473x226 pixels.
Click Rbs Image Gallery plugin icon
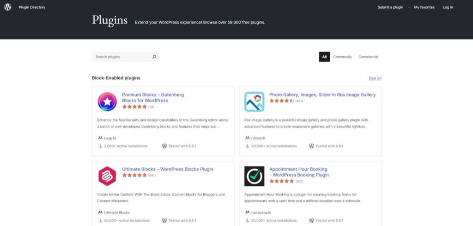click(255, 101)
